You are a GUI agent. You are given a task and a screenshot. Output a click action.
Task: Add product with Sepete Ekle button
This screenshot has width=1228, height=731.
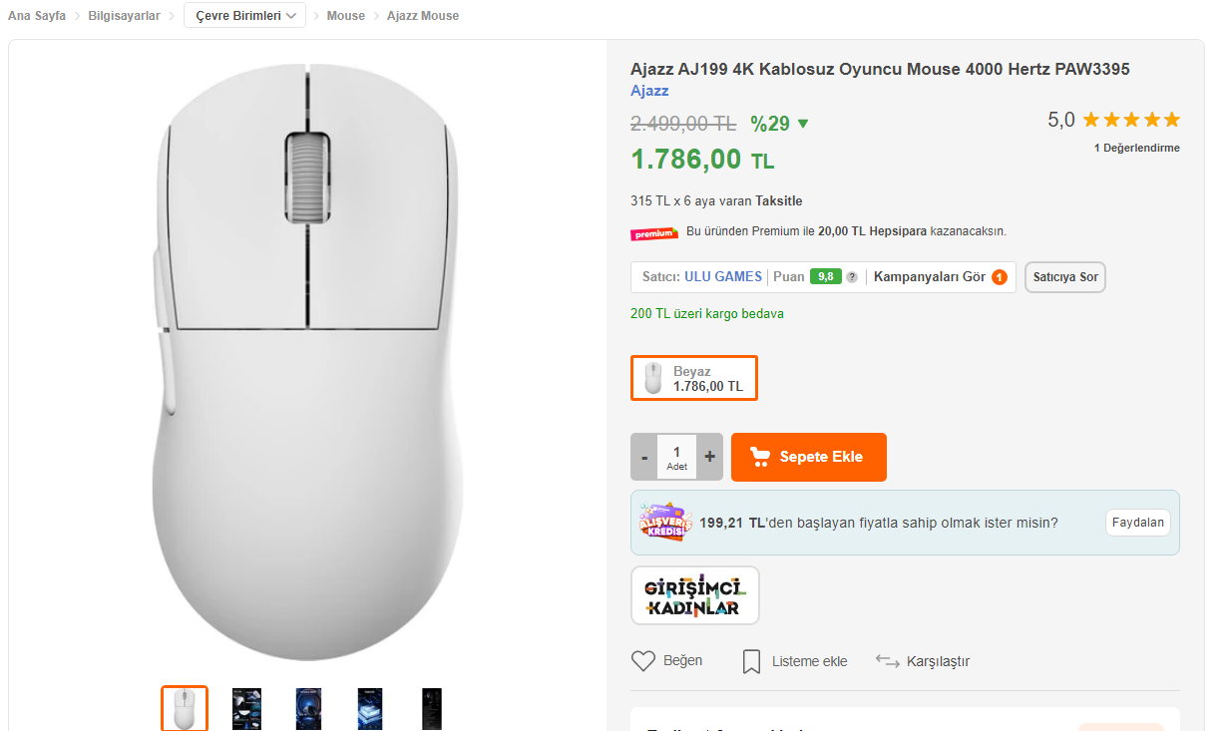tap(808, 457)
